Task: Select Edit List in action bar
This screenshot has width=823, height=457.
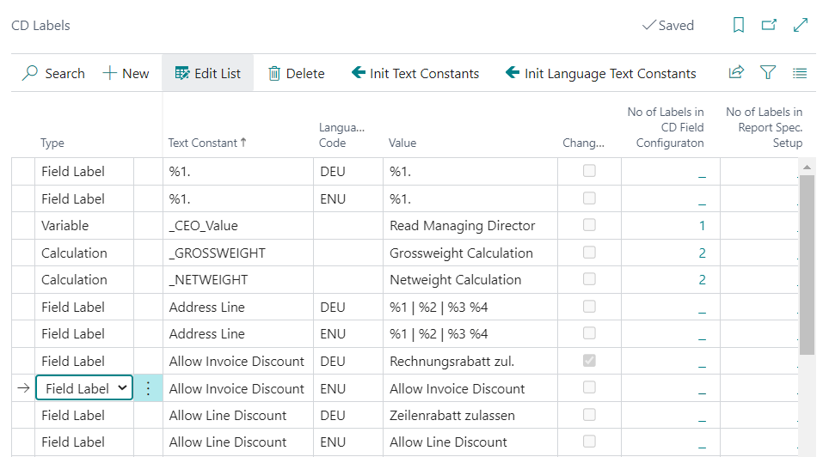Action: pyautogui.click(x=208, y=73)
